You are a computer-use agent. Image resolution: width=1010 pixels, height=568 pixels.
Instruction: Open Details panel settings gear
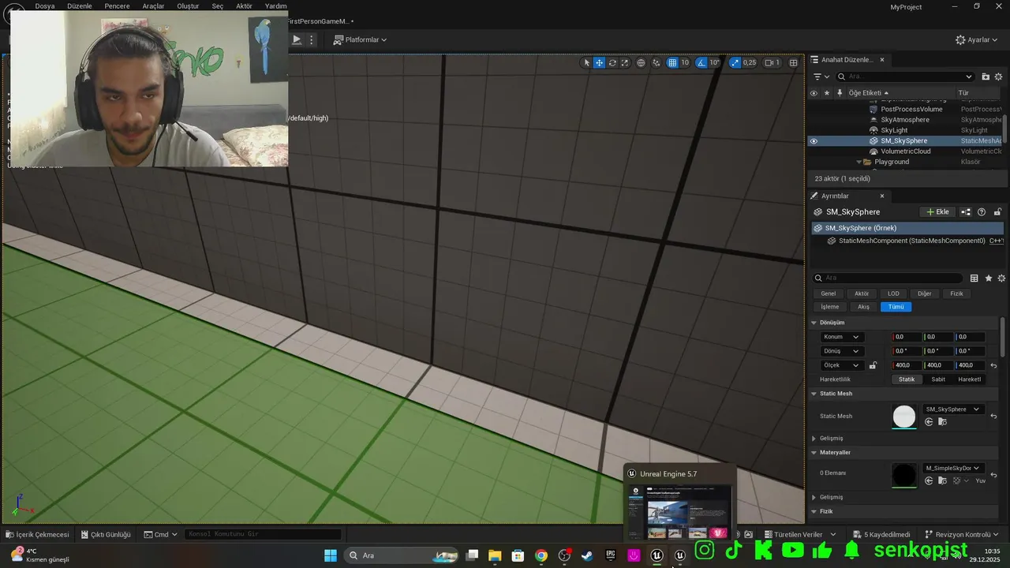(x=1002, y=278)
